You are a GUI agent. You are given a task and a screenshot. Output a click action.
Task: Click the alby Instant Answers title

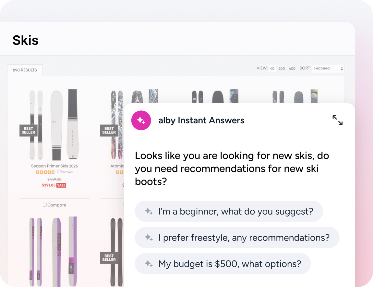201,120
